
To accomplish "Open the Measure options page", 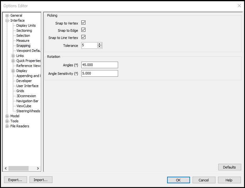I will 23,41.
